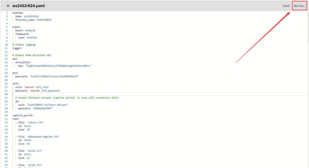Click the 'arial.ttf' file entry on line 44

coord(29,165)
